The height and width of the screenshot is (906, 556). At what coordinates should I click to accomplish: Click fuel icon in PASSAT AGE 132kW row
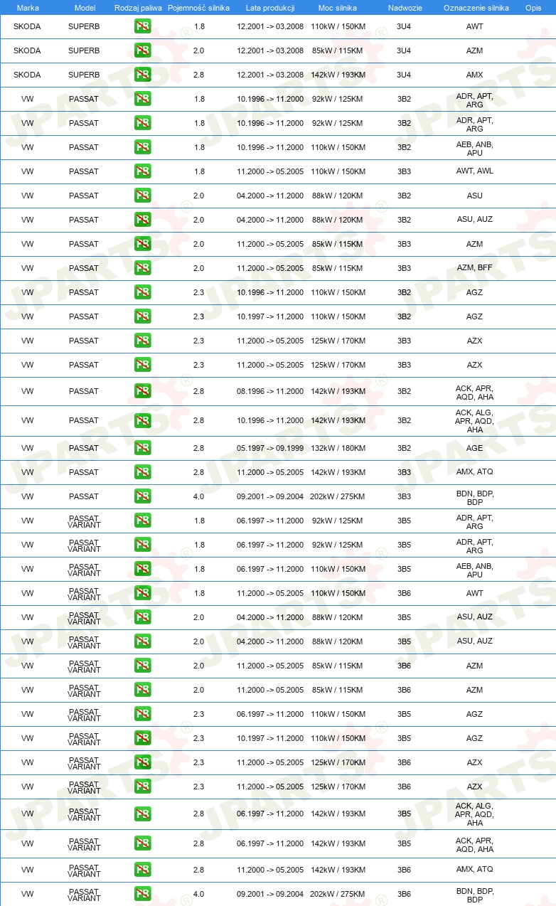tap(142, 448)
